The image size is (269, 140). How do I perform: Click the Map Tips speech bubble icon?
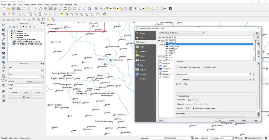(147, 9)
